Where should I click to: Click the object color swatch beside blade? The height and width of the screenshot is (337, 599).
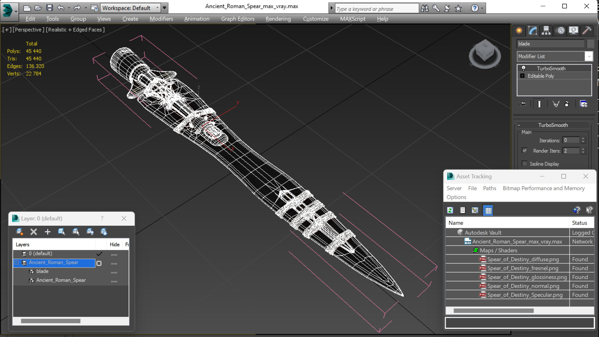[590, 44]
